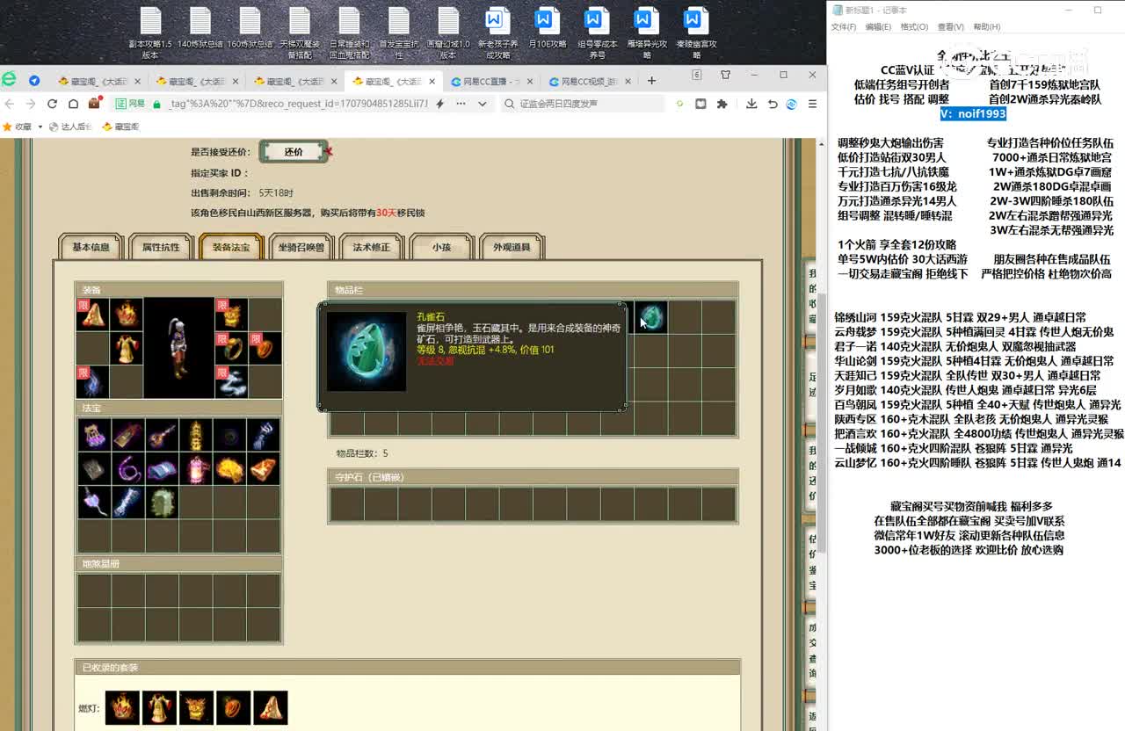
Task: Open the Notepad 文件(F) menu
Action: coord(844,27)
